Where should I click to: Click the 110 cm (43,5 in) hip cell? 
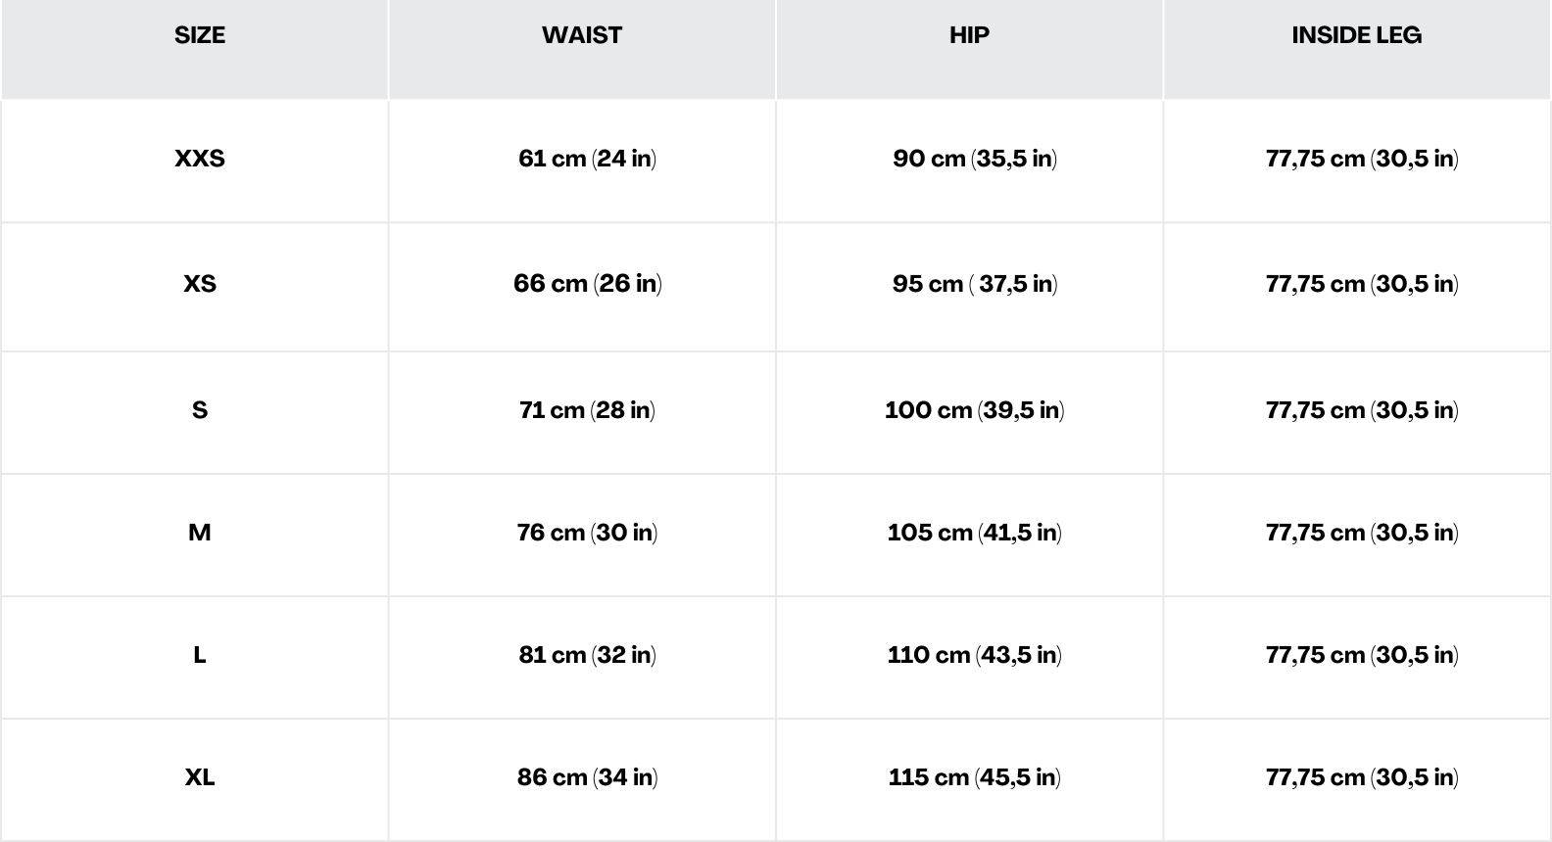974,655
